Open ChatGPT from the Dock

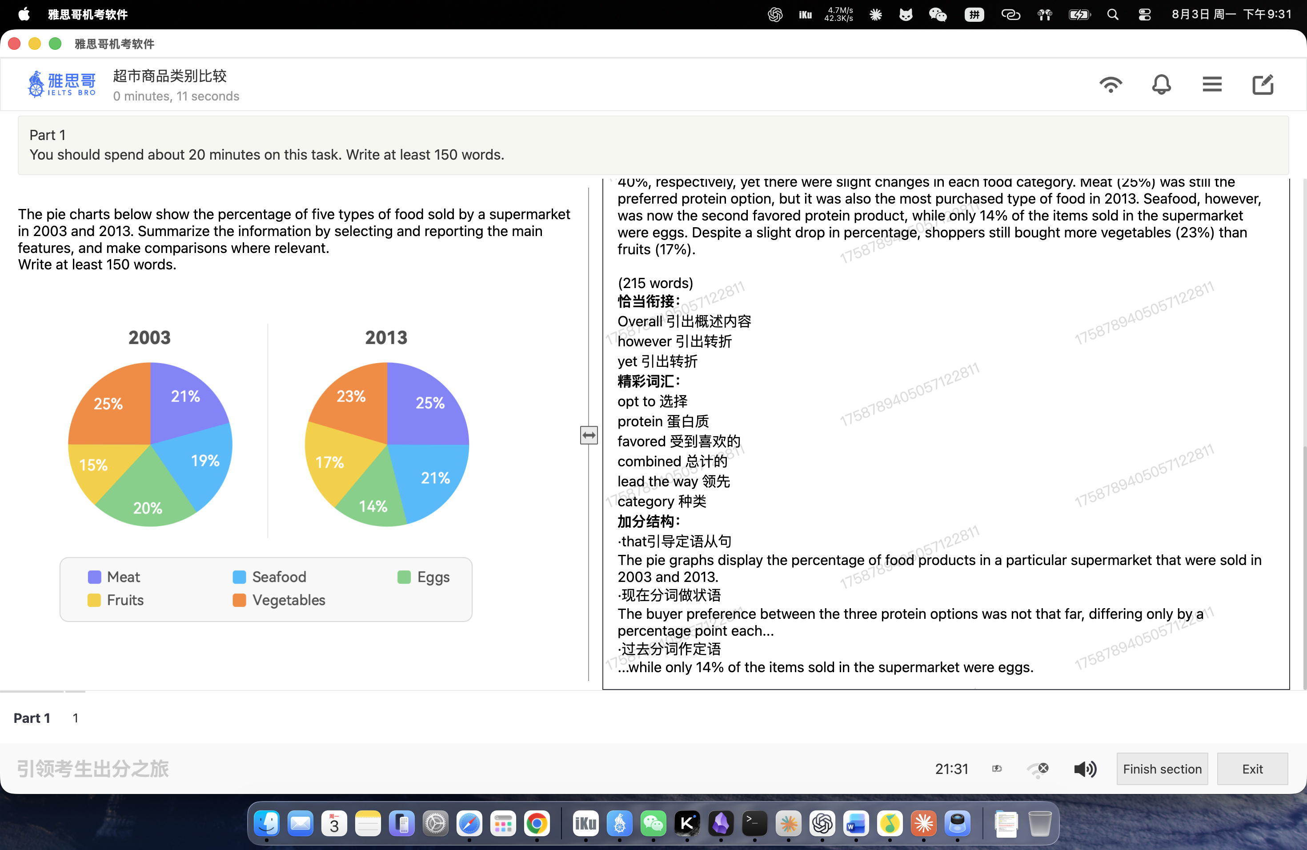(x=822, y=824)
